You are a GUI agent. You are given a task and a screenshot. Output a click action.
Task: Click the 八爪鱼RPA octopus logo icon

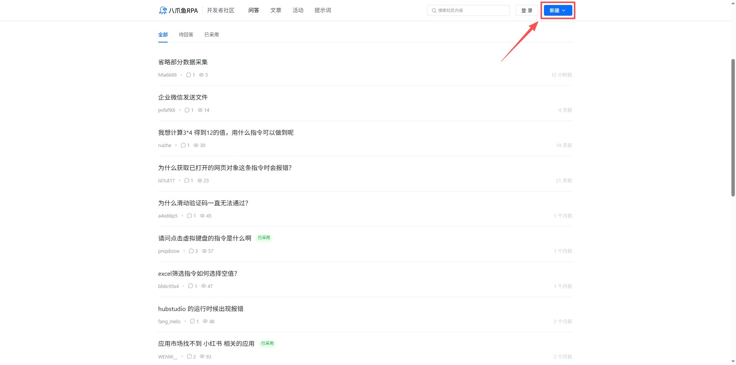pyautogui.click(x=163, y=10)
